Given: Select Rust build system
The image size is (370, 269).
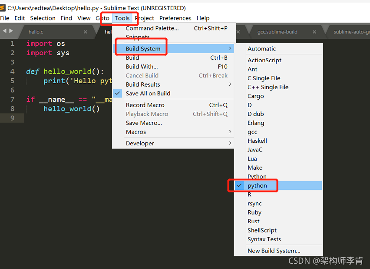Looking at the screenshot, I should (278, 221).
